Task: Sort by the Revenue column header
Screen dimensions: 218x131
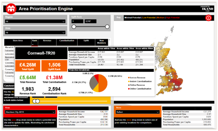Action: tap(47, 42)
